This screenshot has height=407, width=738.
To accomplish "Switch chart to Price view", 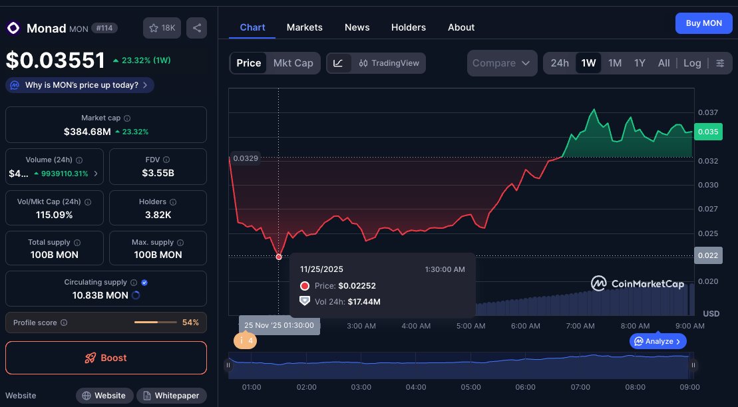I will [248, 63].
